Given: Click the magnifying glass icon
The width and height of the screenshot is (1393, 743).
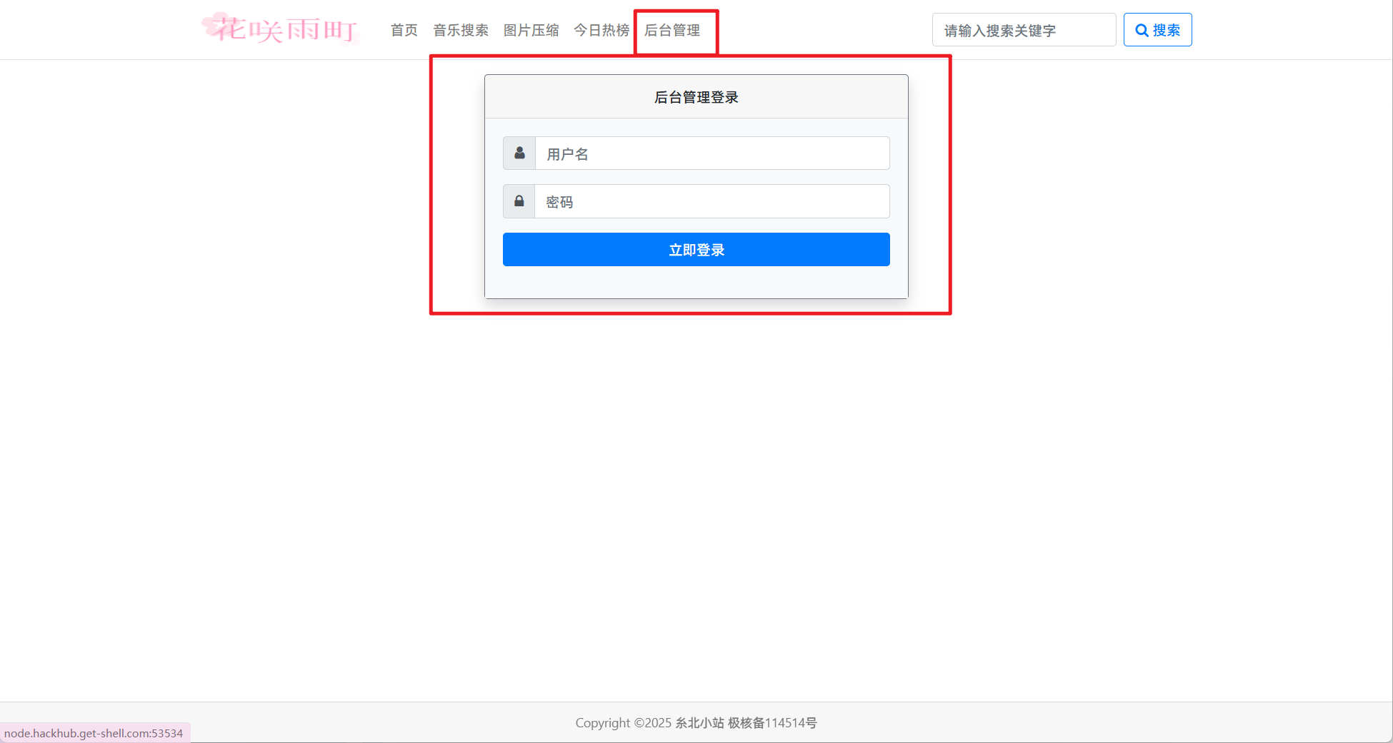Looking at the screenshot, I should (1142, 31).
